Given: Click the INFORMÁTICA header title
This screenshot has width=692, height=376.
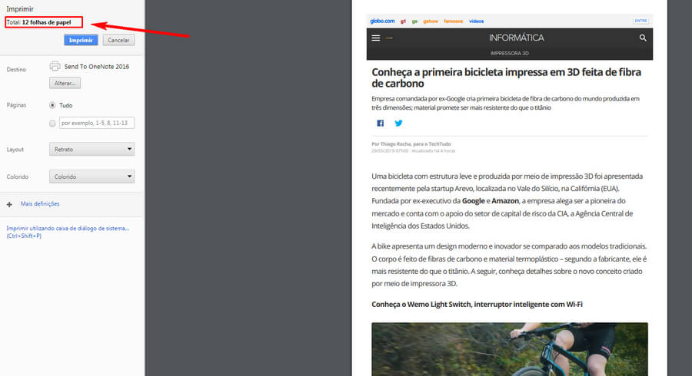Looking at the screenshot, I should (x=516, y=38).
